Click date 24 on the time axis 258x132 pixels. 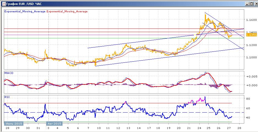pos(199,128)
